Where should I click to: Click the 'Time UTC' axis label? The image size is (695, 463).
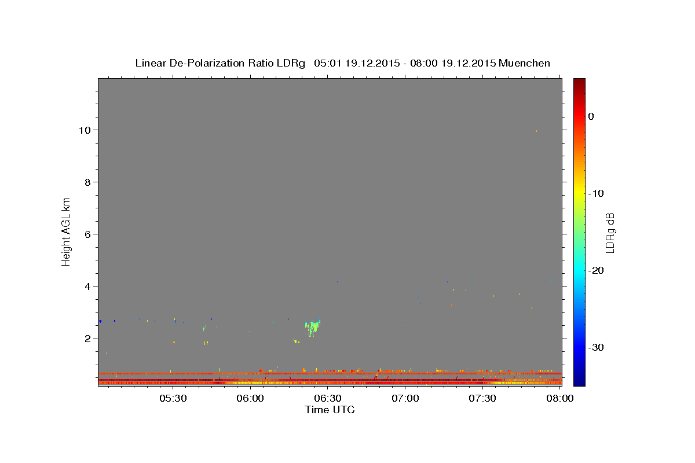click(x=330, y=410)
